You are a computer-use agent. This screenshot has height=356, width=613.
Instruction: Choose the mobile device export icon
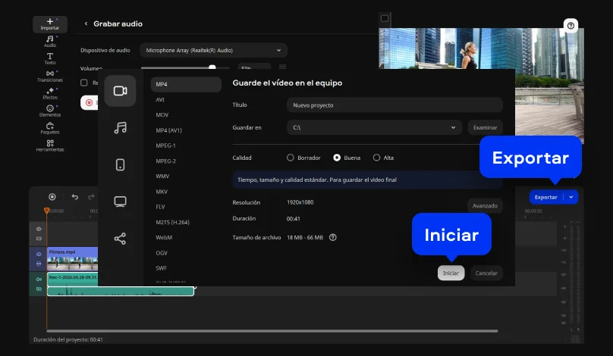pyautogui.click(x=120, y=164)
